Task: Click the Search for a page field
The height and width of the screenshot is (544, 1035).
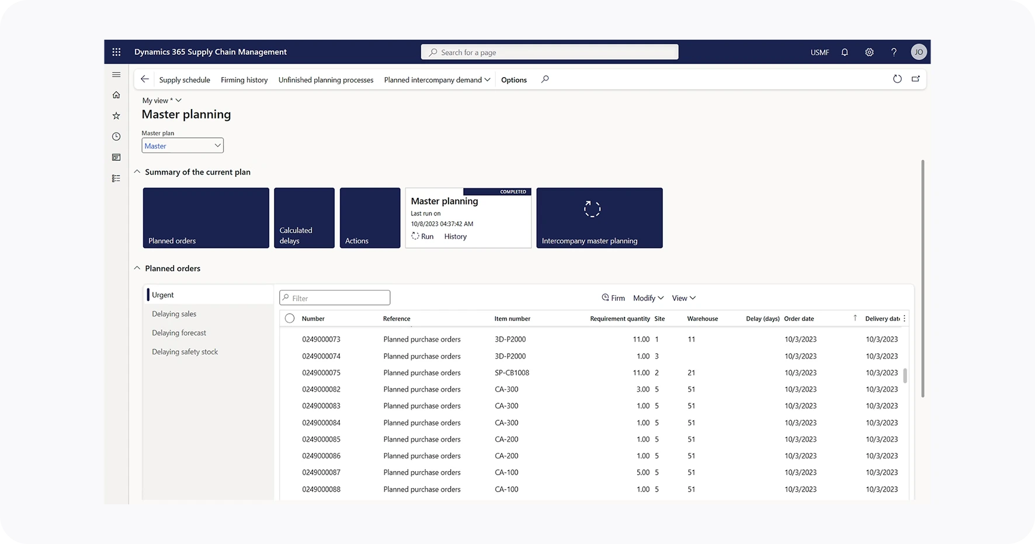Action: click(x=550, y=52)
